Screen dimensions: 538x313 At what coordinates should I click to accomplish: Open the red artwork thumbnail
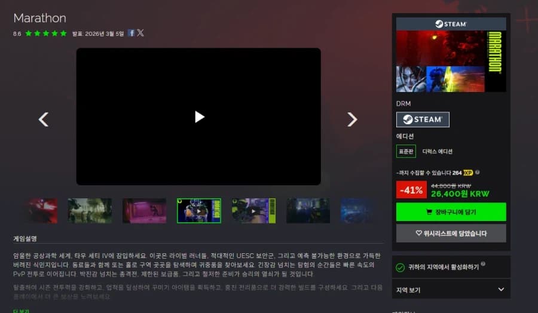(42, 210)
